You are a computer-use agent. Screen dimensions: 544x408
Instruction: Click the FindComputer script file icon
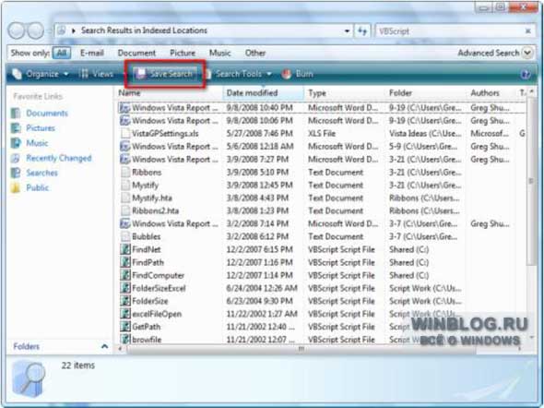[x=125, y=275]
